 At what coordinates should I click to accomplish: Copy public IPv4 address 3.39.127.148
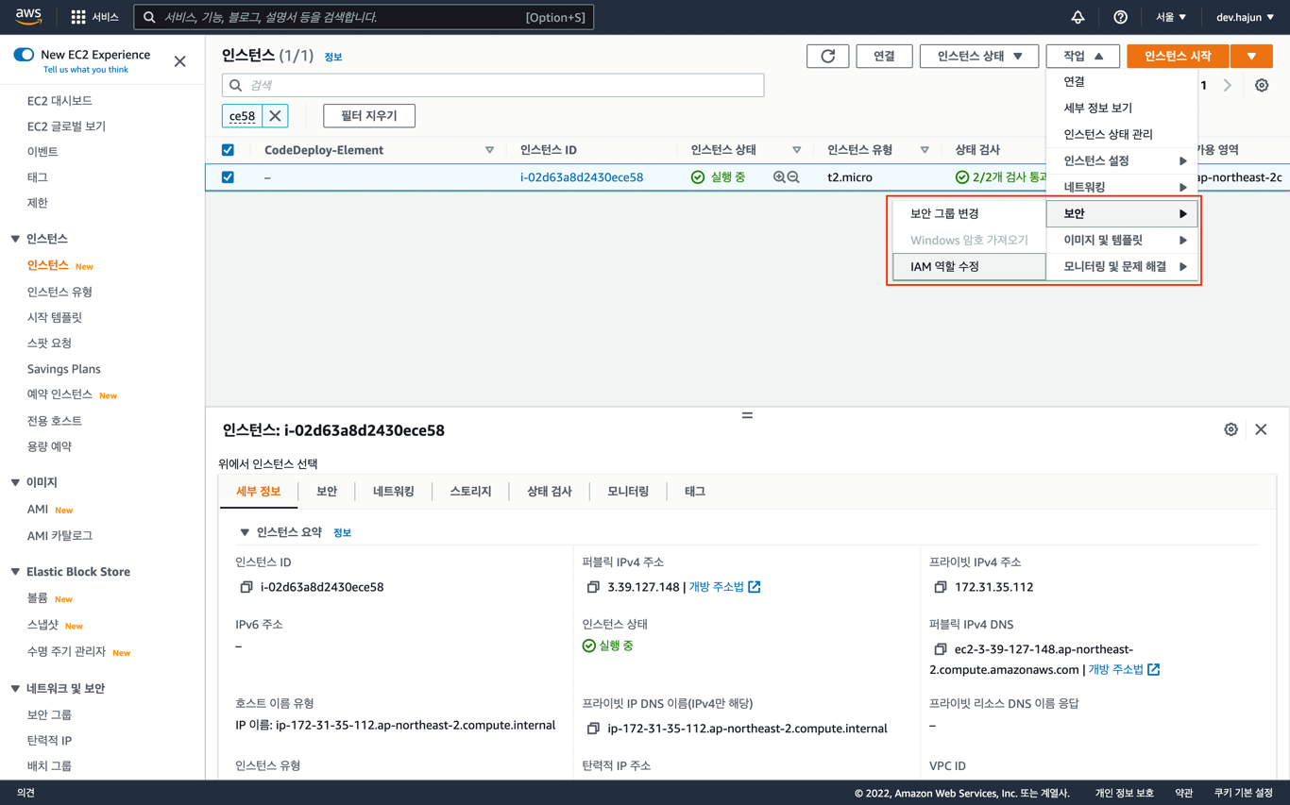coord(593,587)
